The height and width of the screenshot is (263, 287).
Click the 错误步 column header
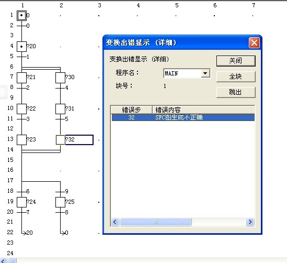click(131, 109)
